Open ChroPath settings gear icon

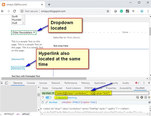[142, 97]
